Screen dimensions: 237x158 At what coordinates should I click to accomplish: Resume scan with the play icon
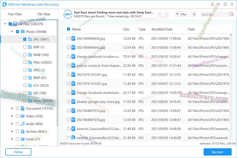[160, 14]
